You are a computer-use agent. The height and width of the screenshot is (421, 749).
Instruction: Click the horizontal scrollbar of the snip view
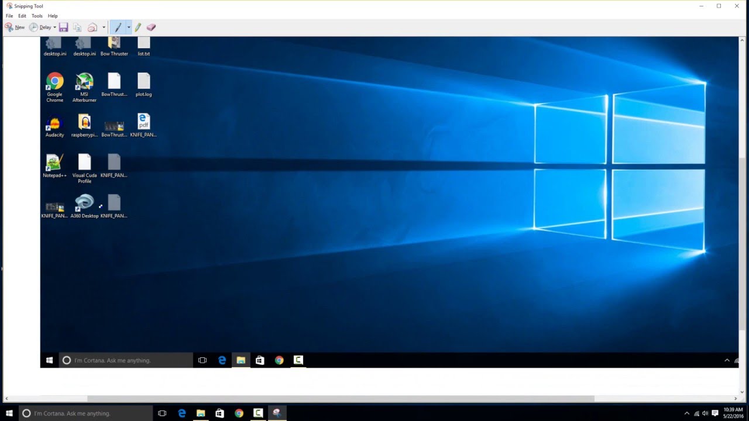(339, 399)
